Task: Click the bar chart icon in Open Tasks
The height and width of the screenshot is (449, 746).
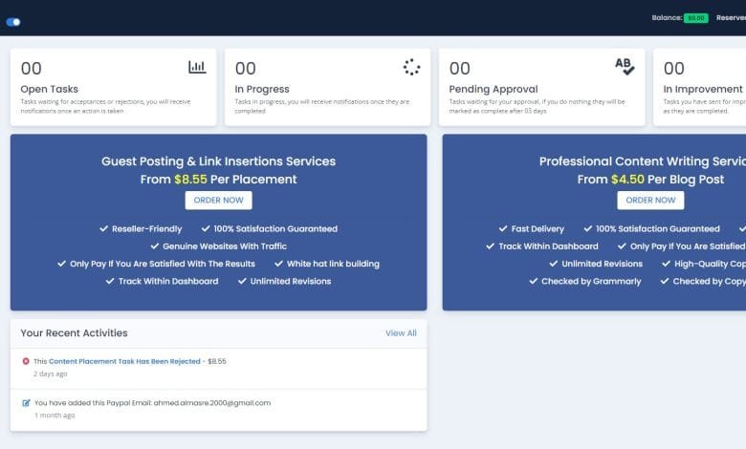Action: coord(197,67)
